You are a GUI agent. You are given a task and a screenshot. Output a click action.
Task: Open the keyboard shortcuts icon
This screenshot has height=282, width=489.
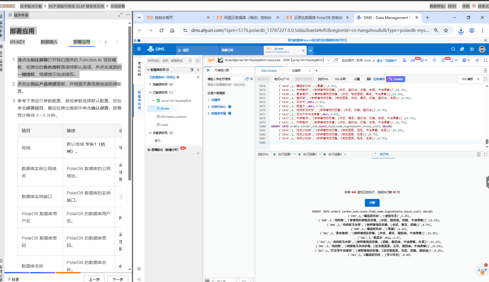pos(369,79)
